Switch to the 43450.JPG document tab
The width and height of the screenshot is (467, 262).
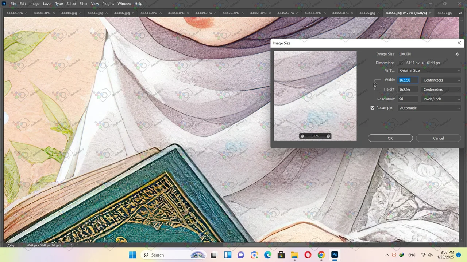pos(231,13)
